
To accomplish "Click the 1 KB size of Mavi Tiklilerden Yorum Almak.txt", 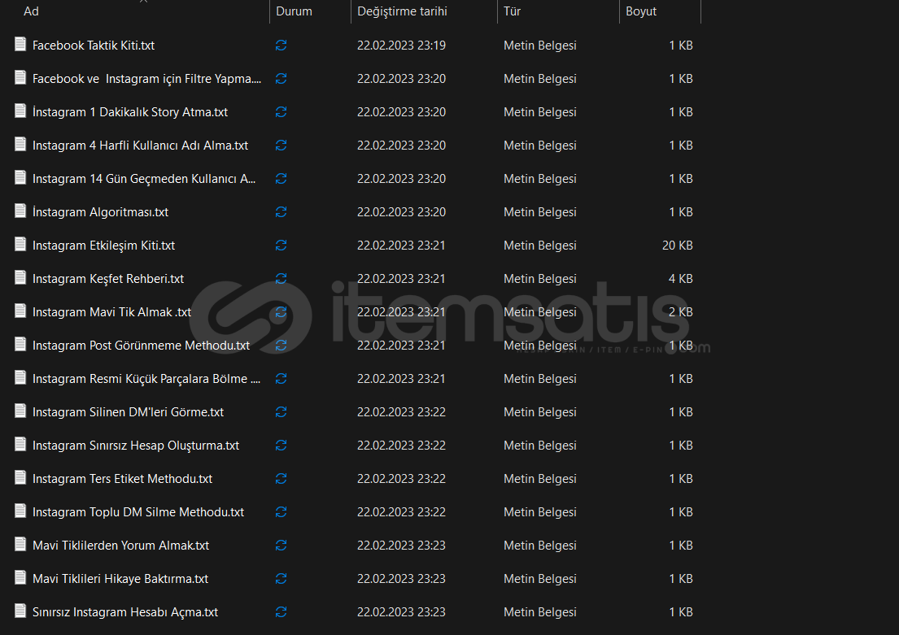I will [681, 546].
